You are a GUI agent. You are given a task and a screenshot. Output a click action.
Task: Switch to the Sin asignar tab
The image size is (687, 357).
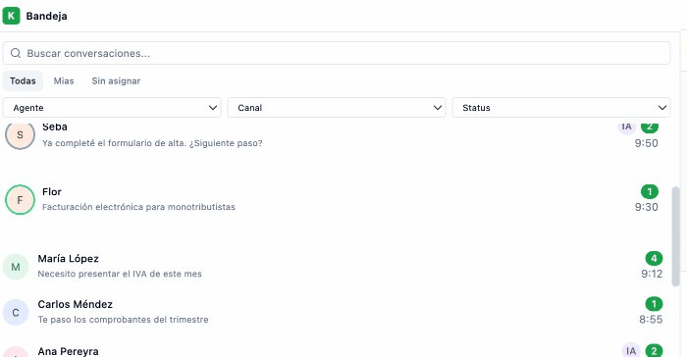116,81
